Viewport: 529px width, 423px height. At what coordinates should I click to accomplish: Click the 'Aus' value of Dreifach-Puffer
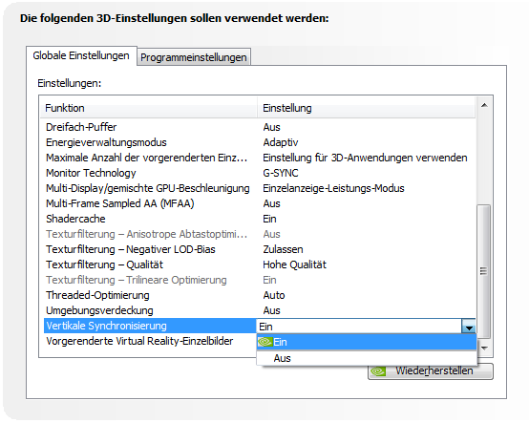tap(271, 127)
